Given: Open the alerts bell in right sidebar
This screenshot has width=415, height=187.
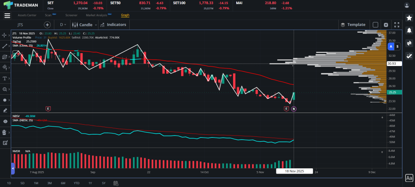Looking at the screenshot, I should [x=409, y=30].
